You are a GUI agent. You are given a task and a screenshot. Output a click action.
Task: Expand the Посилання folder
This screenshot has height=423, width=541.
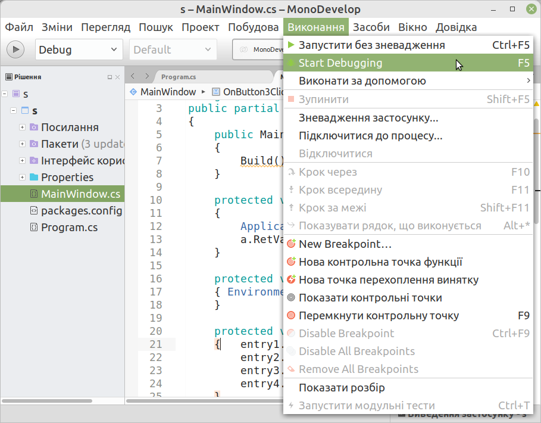tap(22, 127)
